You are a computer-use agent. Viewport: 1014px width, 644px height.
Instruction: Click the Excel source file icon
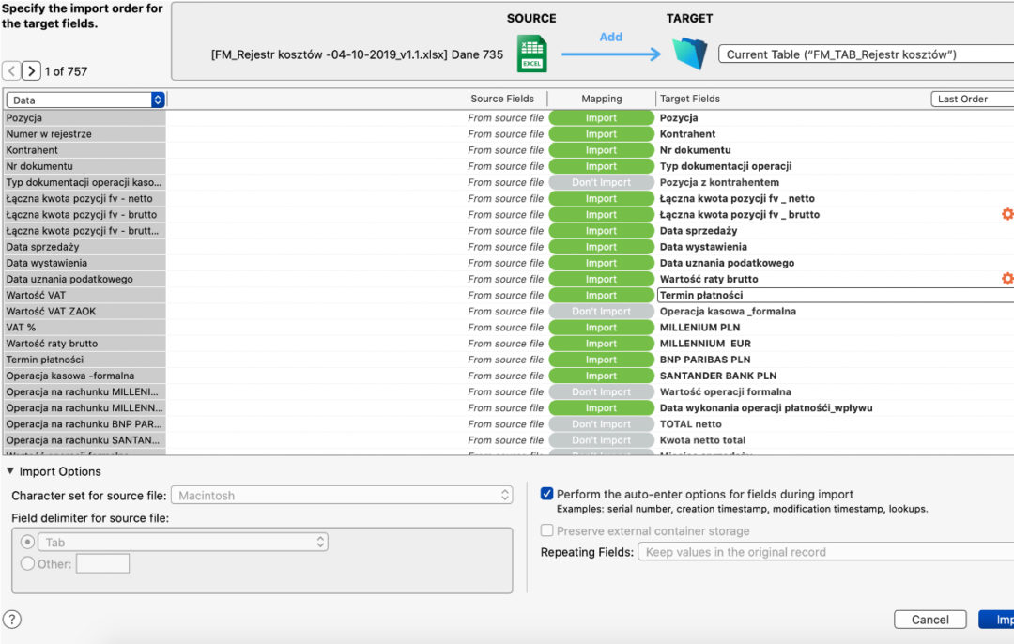[x=532, y=54]
